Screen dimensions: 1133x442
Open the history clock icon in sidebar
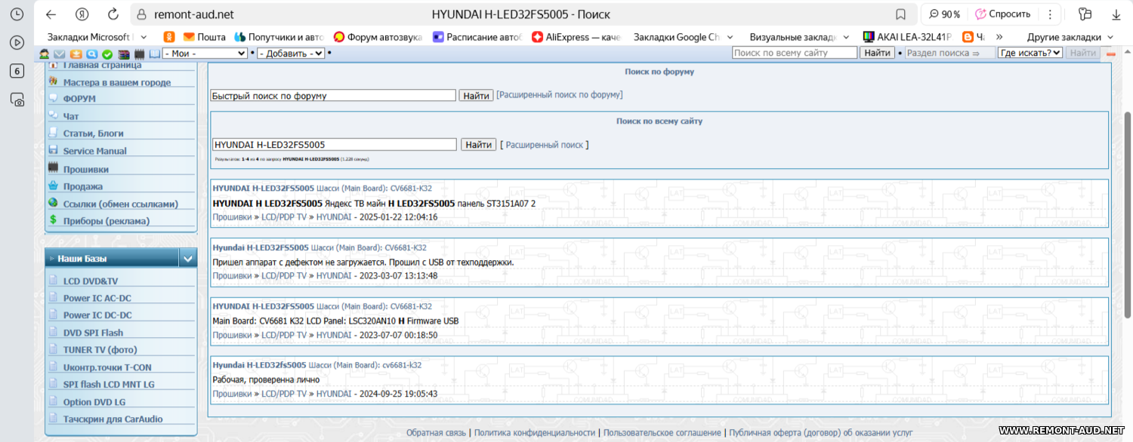tap(17, 14)
